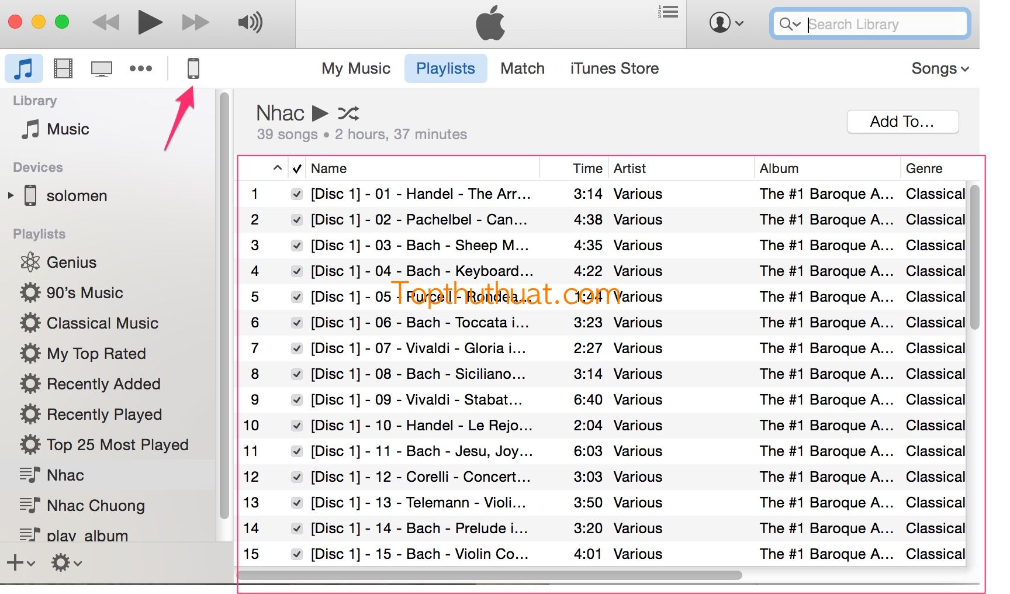Shuffle the Nhac playlist
The width and height of the screenshot is (1010, 594).
point(348,113)
